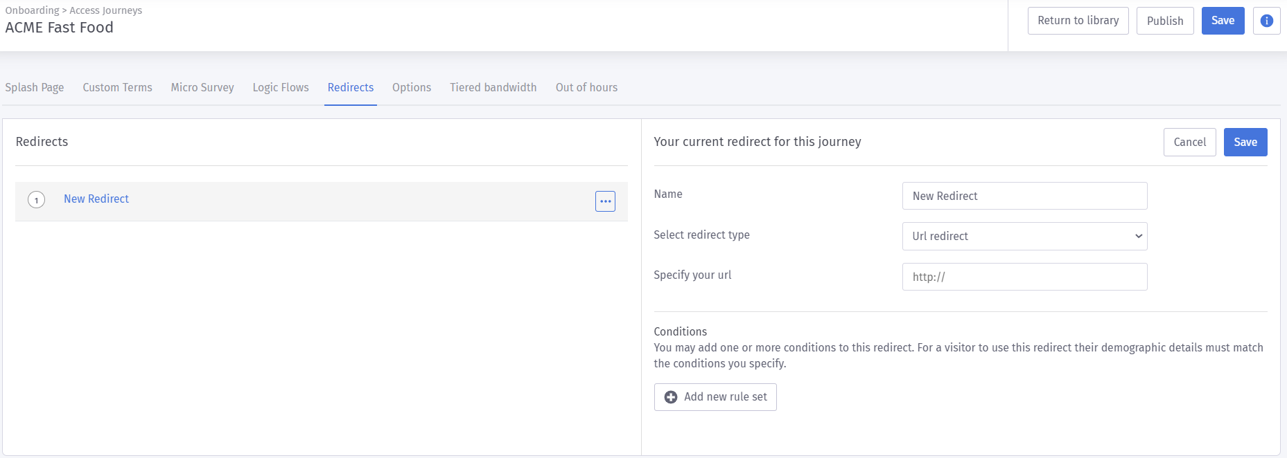
Task: Cancel the current redirect edit
Action: (1189, 142)
